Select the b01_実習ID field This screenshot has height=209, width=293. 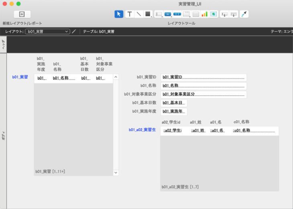coord(203,77)
